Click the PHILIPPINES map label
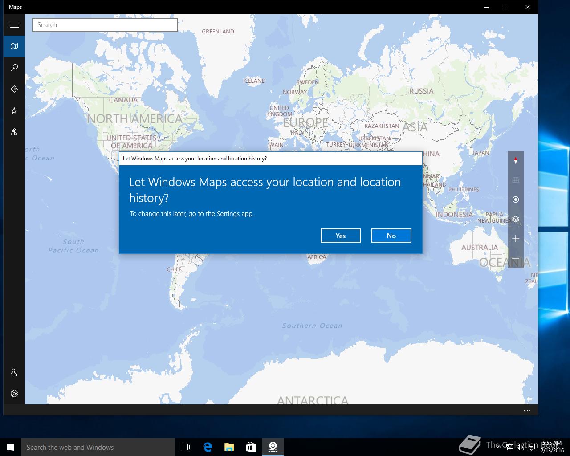 (x=464, y=190)
